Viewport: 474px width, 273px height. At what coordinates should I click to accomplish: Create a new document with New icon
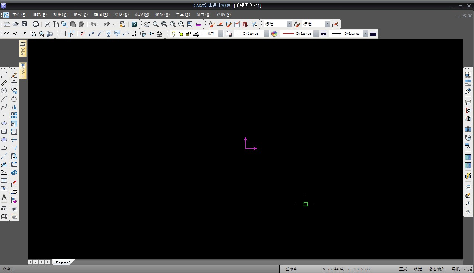tap(7, 24)
